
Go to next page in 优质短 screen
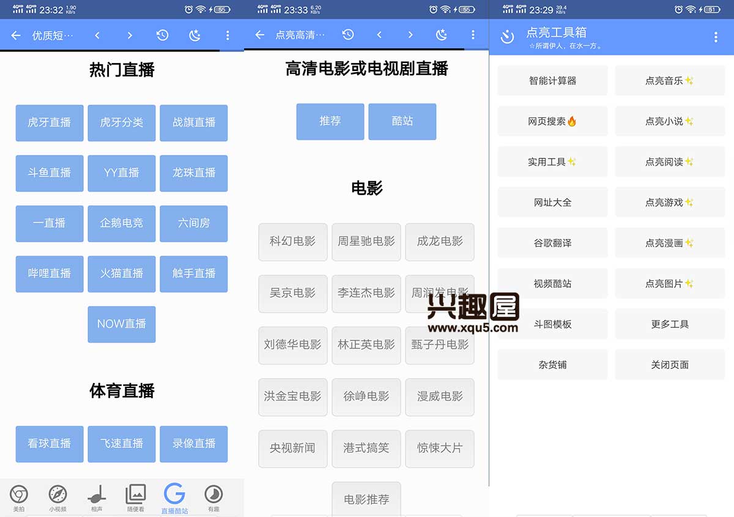coord(130,35)
